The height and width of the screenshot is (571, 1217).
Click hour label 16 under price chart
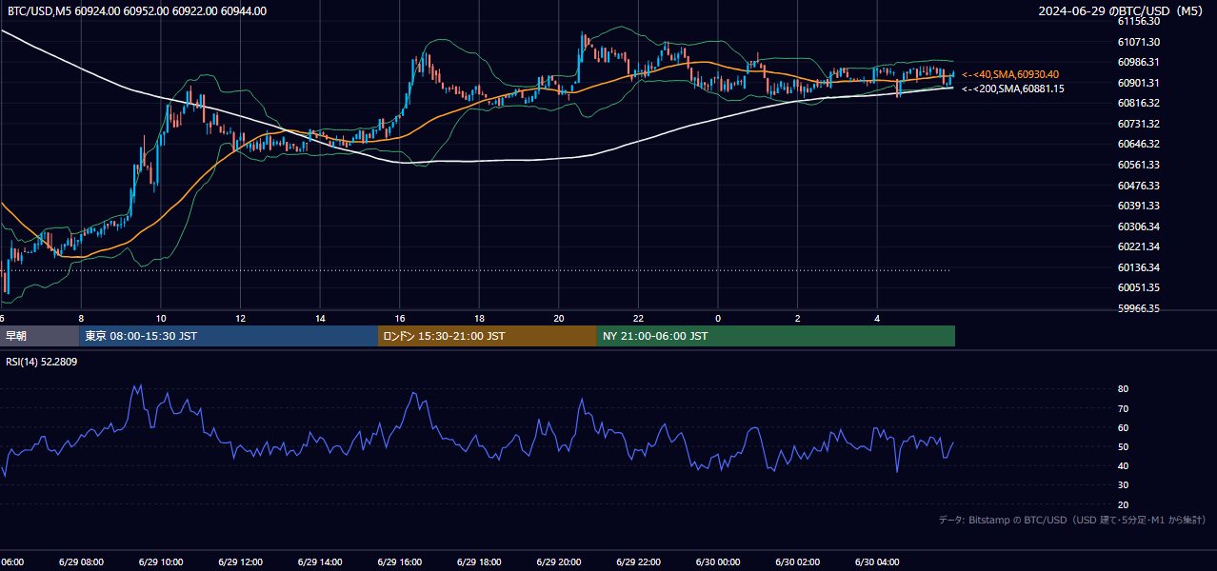400,318
